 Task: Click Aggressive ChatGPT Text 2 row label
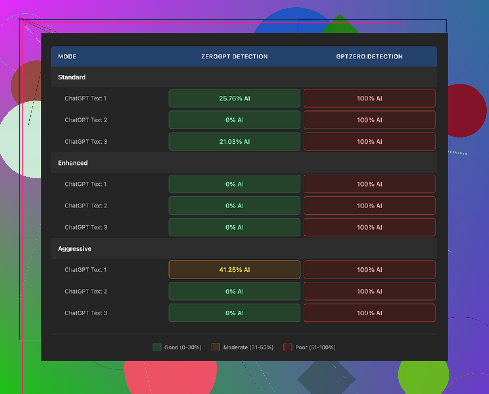click(86, 291)
